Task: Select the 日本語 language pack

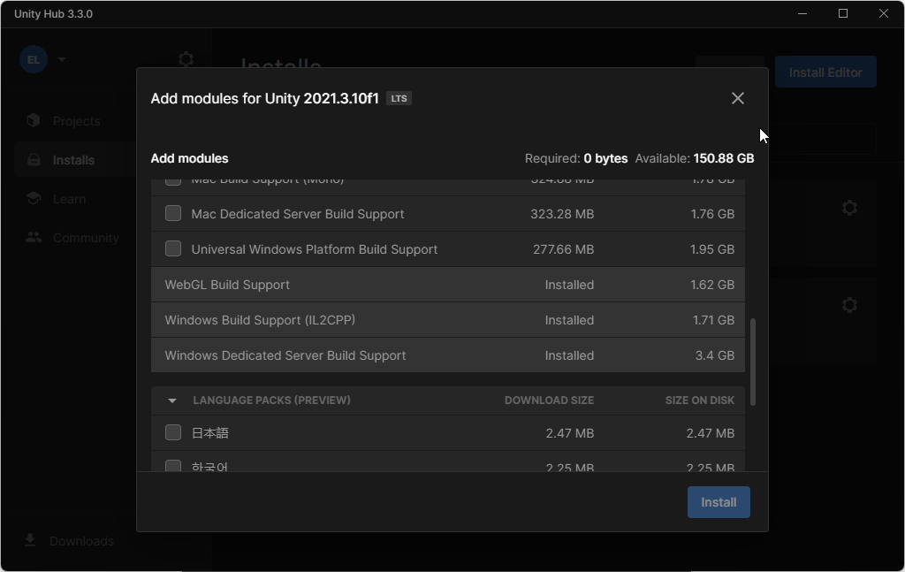Action: 173,432
